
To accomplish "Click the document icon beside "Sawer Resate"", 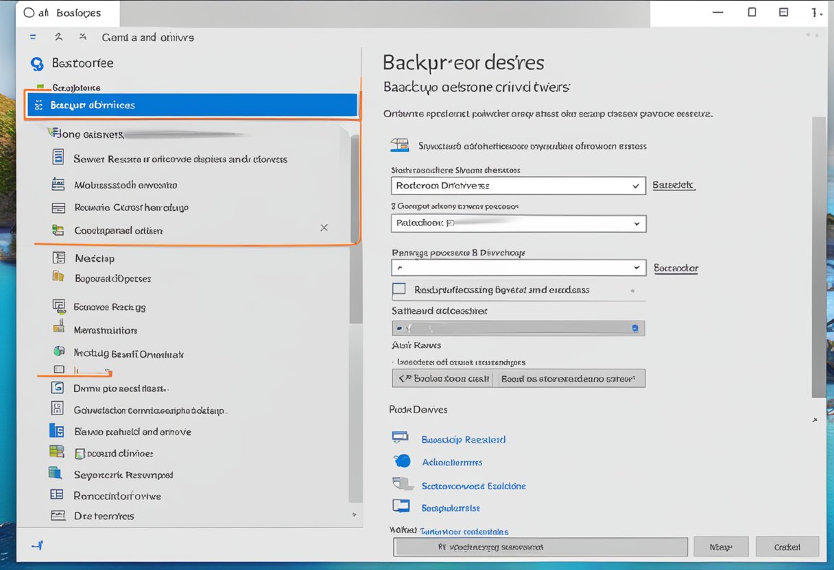I will pos(59,158).
